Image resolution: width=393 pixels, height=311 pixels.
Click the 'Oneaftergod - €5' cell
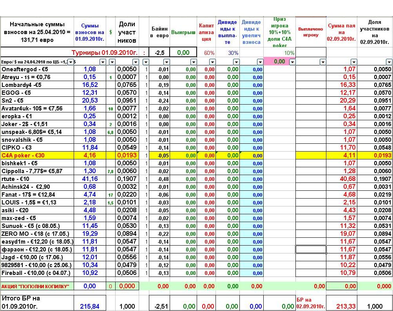point(37,69)
